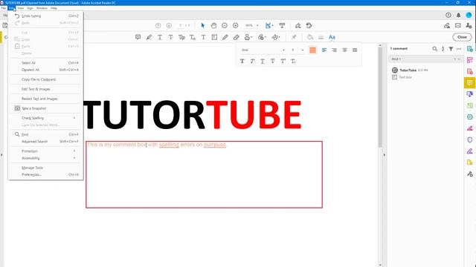Expand the Protection submenu
The height and width of the screenshot is (267, 476).
(46, 151)
